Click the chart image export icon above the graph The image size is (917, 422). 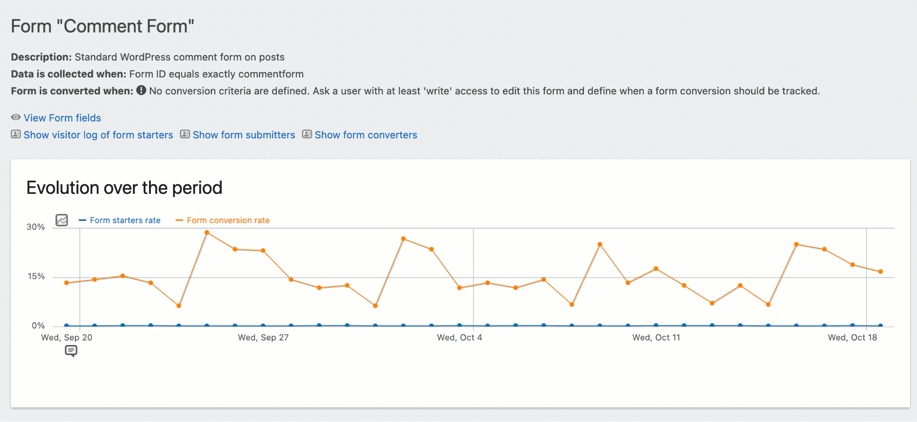click(61, 220)
